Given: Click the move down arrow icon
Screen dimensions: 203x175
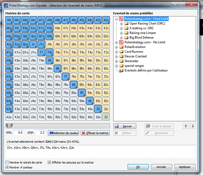Looking at the screenshot, I should click(193, 126).
